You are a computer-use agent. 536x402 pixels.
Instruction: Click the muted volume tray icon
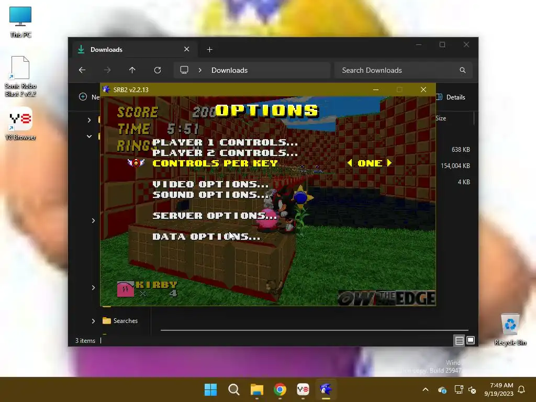coord(473,389)
